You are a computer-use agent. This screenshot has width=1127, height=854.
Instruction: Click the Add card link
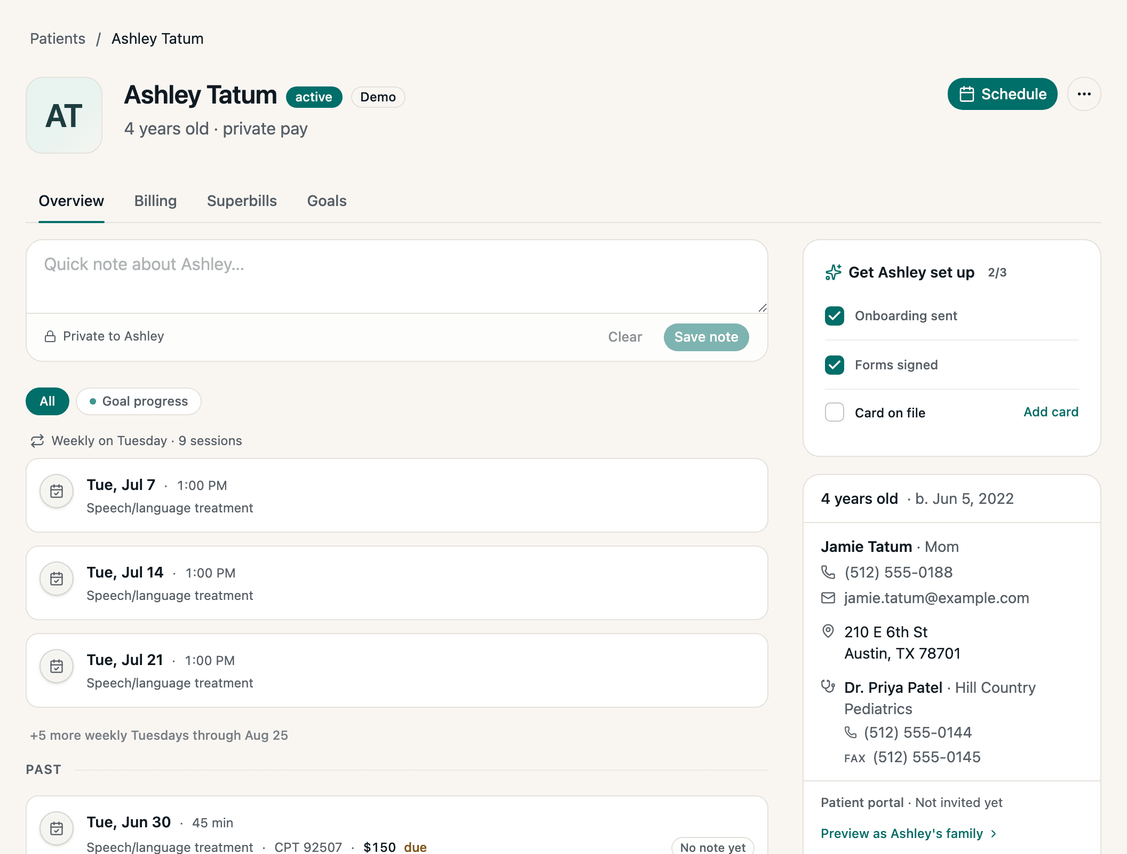tap(1051, 412)
